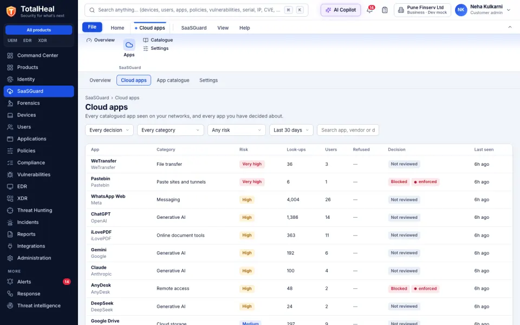
Task: Open the Every category dropdown
Action: (171, 130)
